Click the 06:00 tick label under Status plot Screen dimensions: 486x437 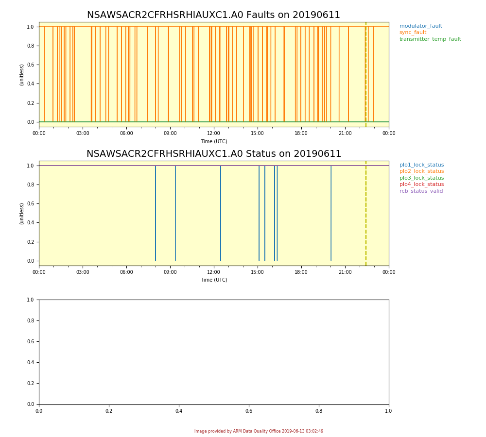[126, 272]
